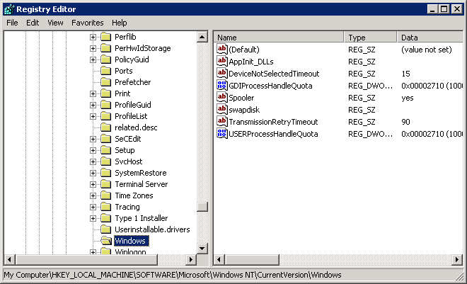Open the Favorites menu
Viewport: 467px width, 284px height.
point(88,23)
